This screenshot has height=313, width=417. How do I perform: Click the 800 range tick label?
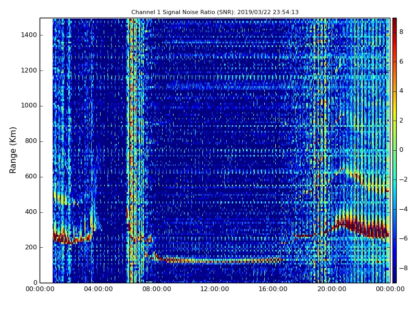31,141
